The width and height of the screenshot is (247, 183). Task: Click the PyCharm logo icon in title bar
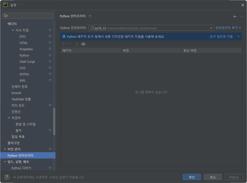5,5
